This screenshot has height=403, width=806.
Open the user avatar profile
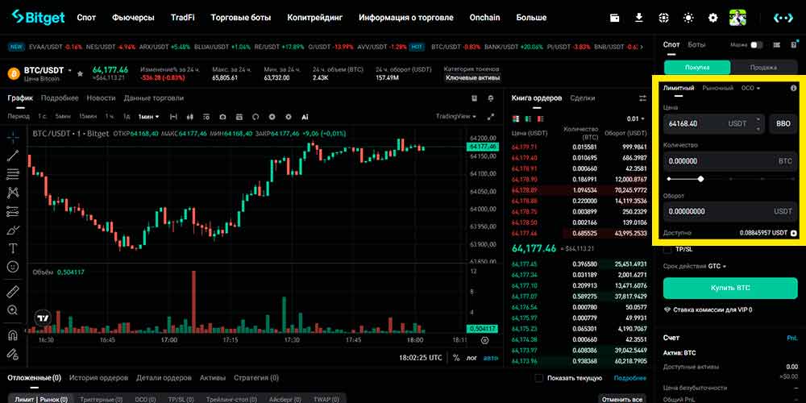point(737,18)
